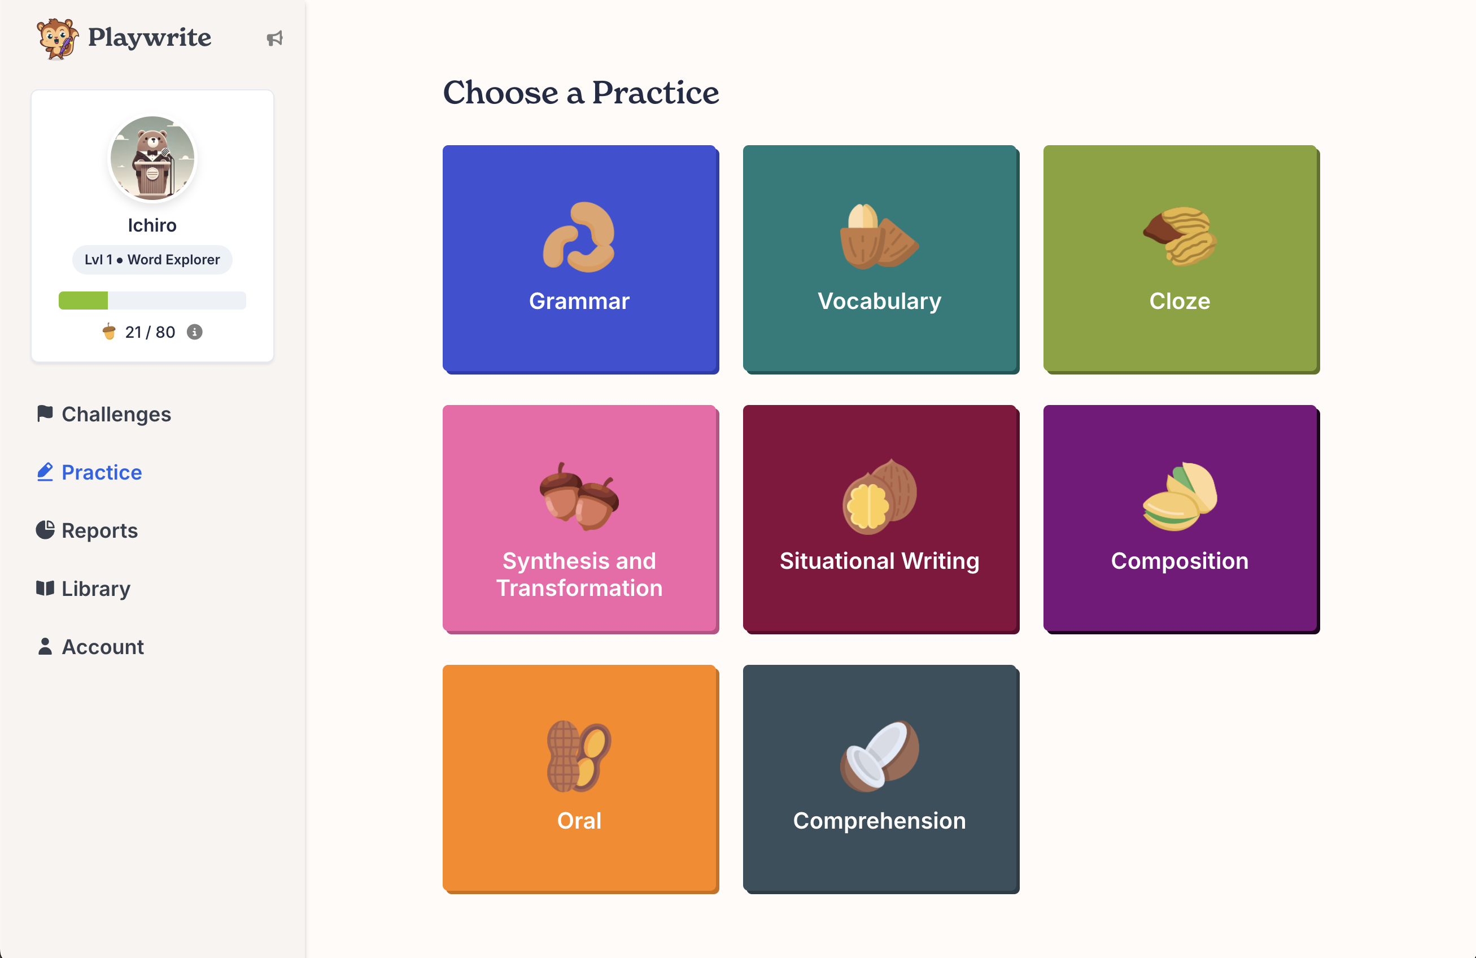Navigate to the Library section
Viewport: 1476px width, 958px height.
[82, 587]
